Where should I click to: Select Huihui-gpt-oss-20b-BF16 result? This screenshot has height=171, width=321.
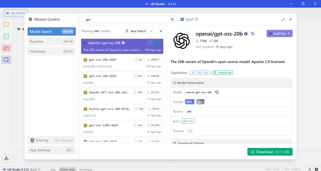pyautogui.click(x=122, y=112)
